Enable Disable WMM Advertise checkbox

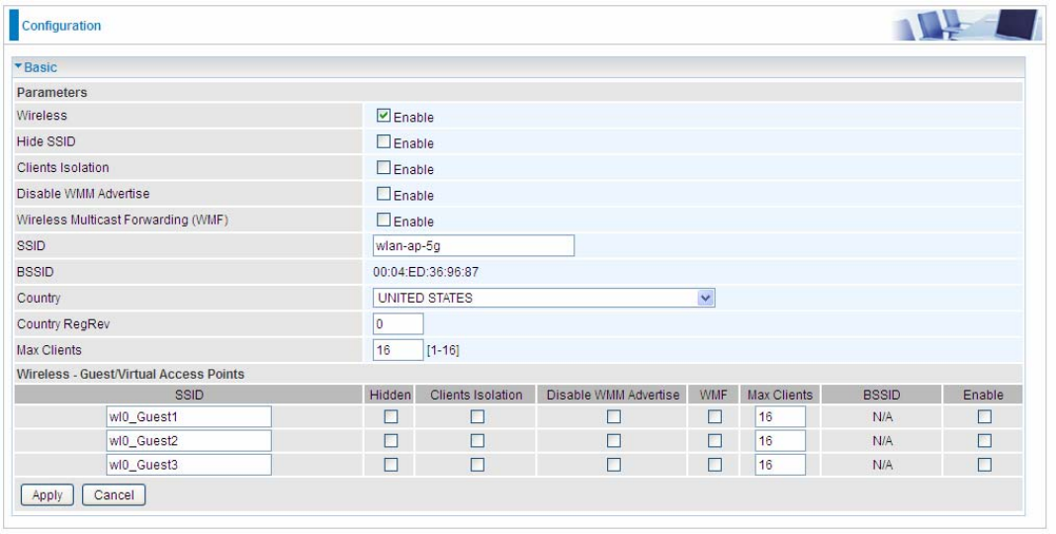[384, 194]
